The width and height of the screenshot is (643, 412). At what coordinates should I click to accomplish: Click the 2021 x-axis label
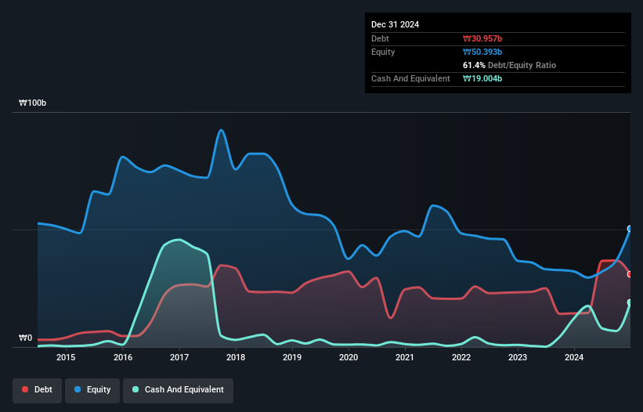click(405, 357)
